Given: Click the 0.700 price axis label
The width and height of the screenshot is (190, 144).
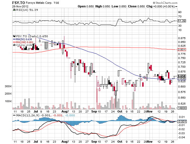Looking at the screenshot, I should 182,67.
